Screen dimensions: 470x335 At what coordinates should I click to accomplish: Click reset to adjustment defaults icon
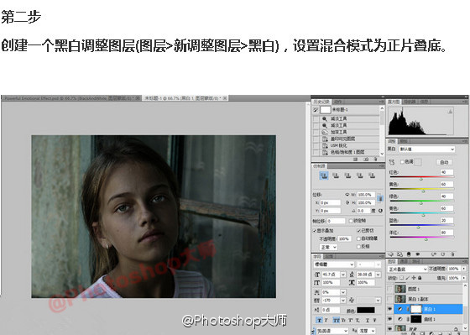[x=443, y=254]
